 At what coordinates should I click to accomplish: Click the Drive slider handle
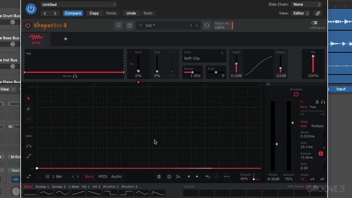point(138,71)
